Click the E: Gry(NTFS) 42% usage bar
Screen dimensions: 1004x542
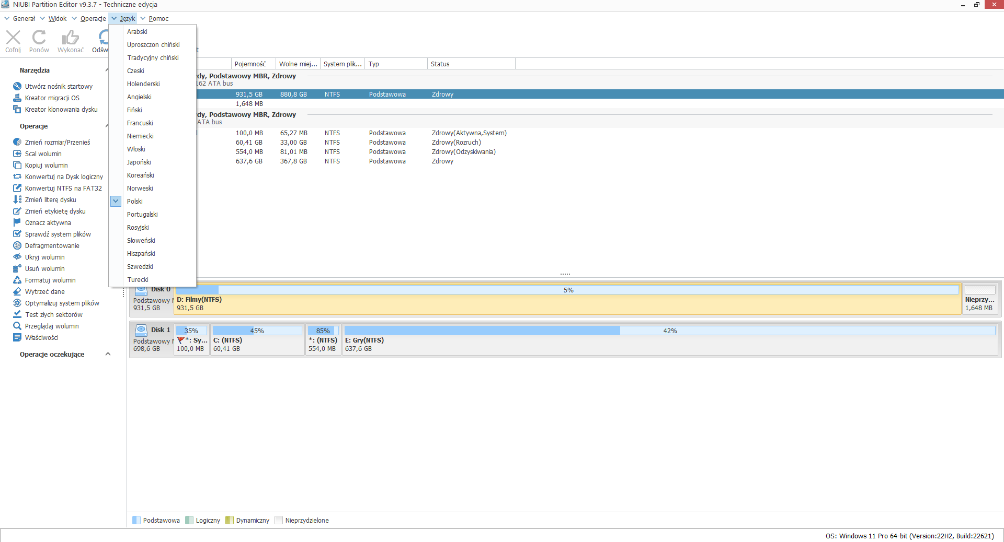[x=670, y=331]
